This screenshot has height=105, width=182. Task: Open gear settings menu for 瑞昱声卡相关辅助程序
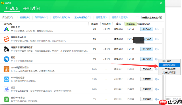point(157,49)
